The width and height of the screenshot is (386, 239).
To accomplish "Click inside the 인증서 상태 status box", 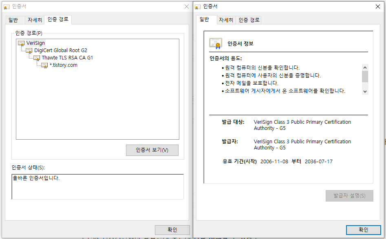I will (x=97, y=186).
